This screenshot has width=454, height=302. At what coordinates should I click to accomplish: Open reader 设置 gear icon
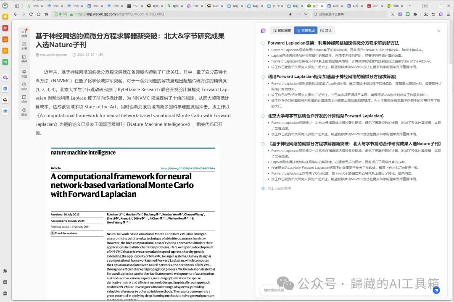pos(24,74)
